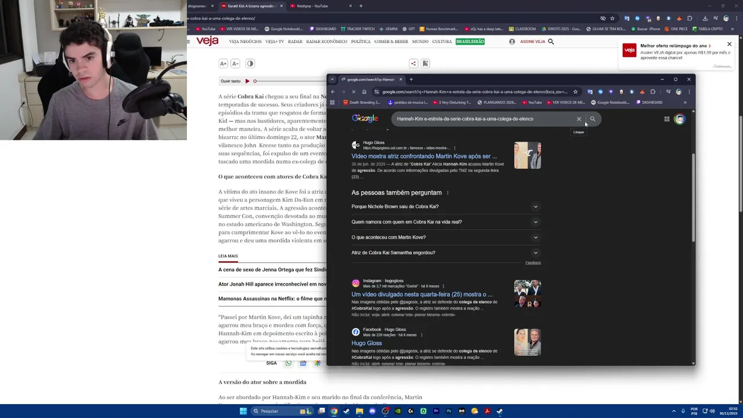Image resolution: width=743 pixels, height=418 pixels.
Task: Open Chrome three-dot menu in front window
Action: (689, 92)
